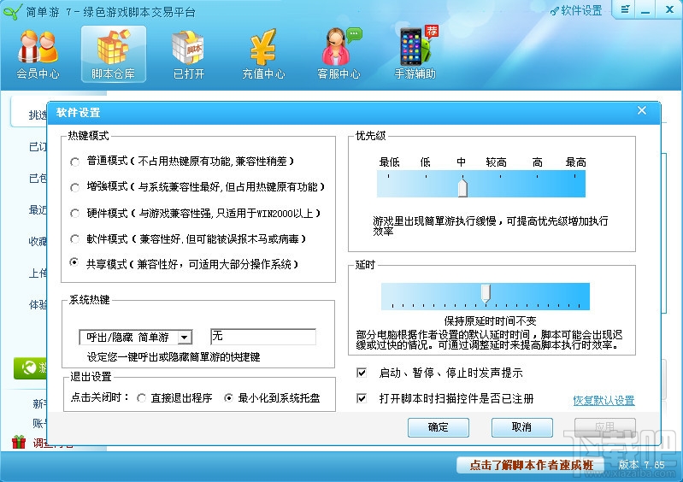Select 增强模式 hotkey mode
This screenshot has height=482, width=683.
(x=74, y=188)
